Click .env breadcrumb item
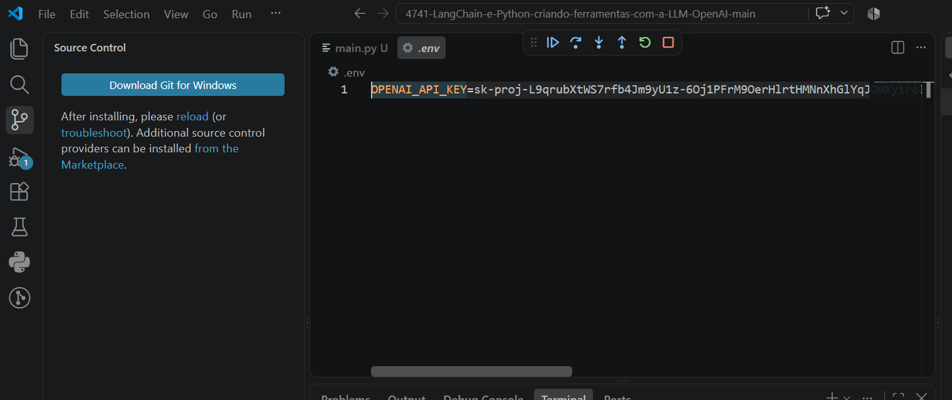Viewport: 952px width, 400px height. pos(347,72)
